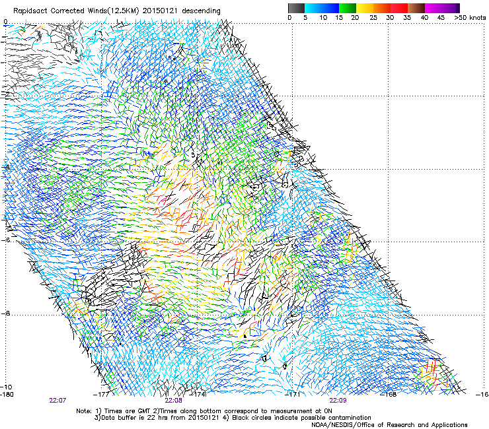Click the longitude label '-180'
Image resolution: width=489 pixels, height=429 pixels.
click(x=7, y=394)
